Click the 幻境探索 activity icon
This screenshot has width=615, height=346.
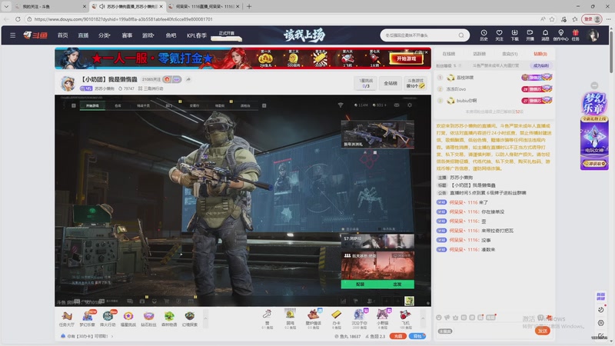tap(189, 318)
